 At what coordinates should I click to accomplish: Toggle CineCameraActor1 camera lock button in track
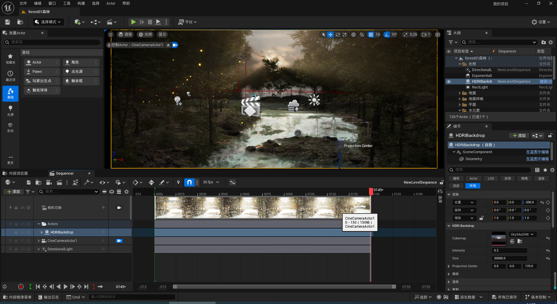pos(119,241)
